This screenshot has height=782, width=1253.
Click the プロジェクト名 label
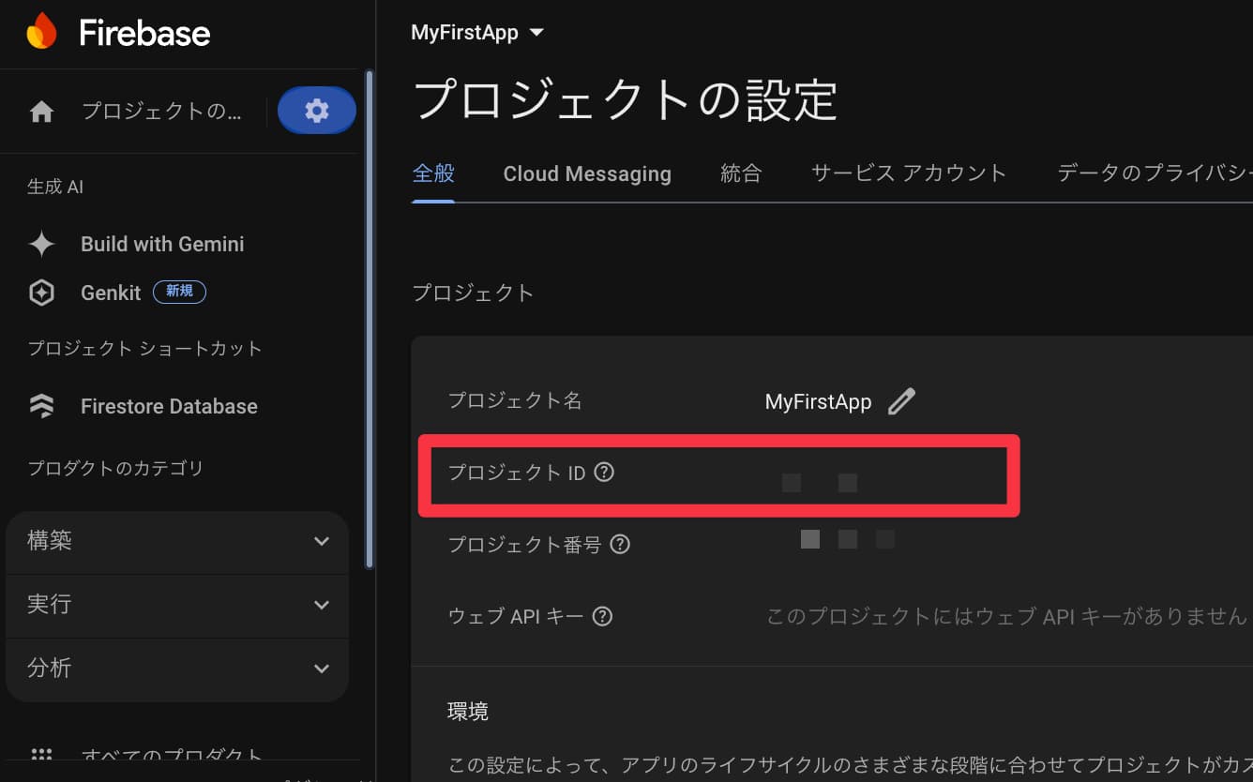pyautogui.click(x=515, y=401)
